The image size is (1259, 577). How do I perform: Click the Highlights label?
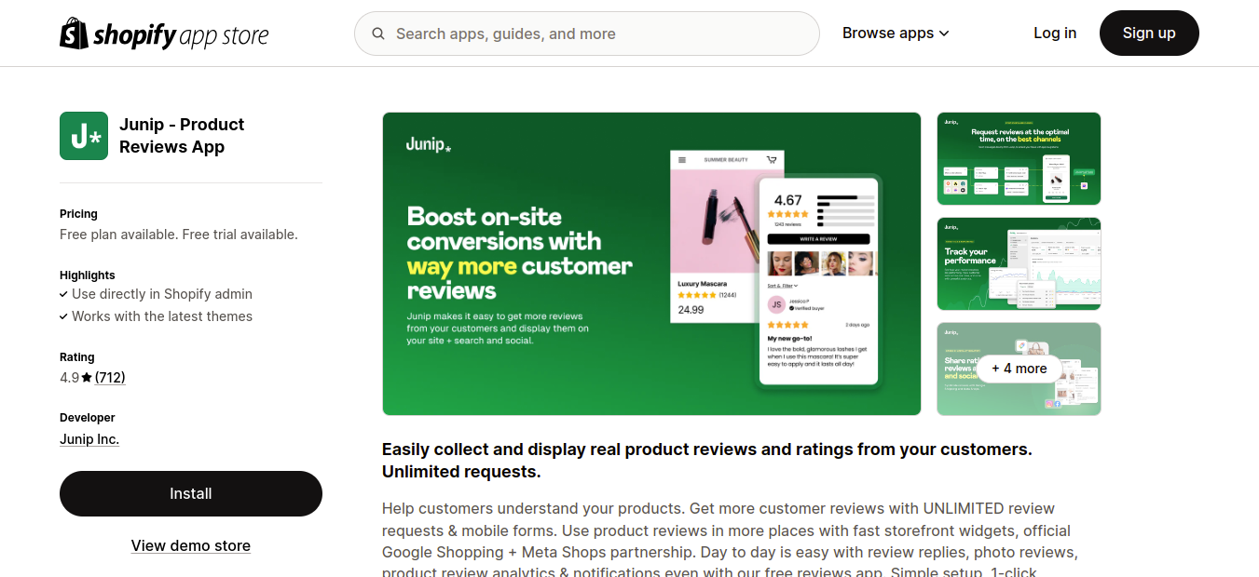point(88,275)
